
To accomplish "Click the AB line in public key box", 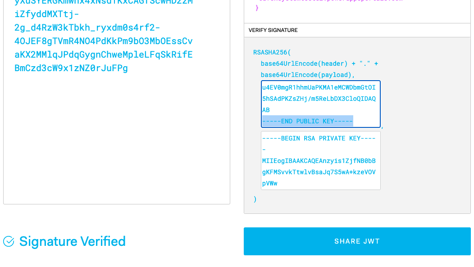I will pyautogui.click(x=266, y=110).
